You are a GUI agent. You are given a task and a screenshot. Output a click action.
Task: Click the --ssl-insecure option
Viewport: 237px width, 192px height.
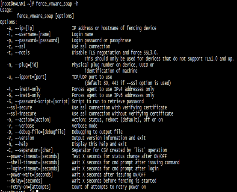(21, 113)
